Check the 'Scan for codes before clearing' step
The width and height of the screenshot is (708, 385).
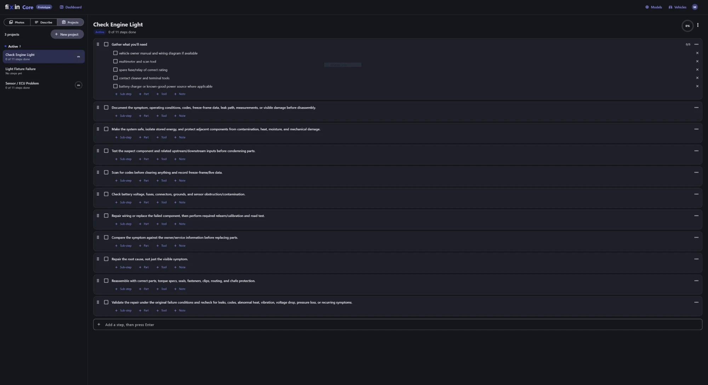(106, 172)
